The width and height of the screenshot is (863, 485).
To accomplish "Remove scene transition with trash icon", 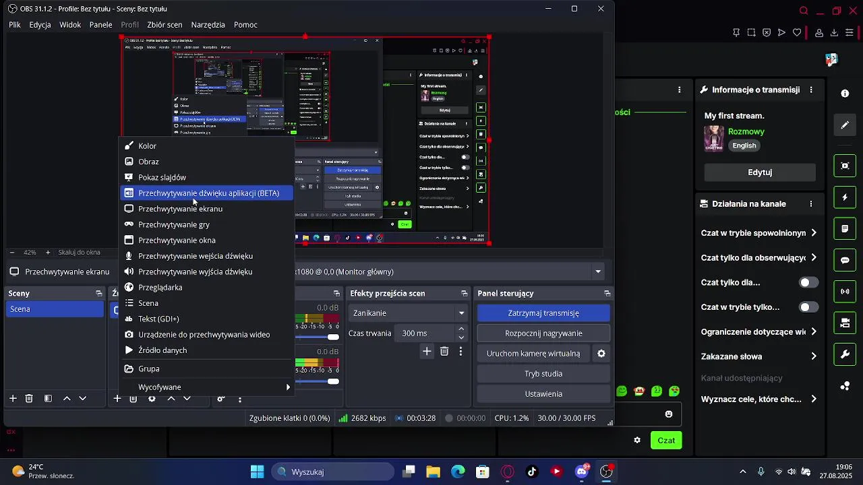I will tap(444, 352).
